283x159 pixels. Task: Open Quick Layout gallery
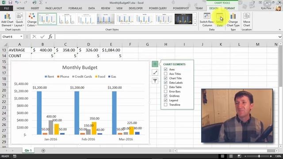19,20
